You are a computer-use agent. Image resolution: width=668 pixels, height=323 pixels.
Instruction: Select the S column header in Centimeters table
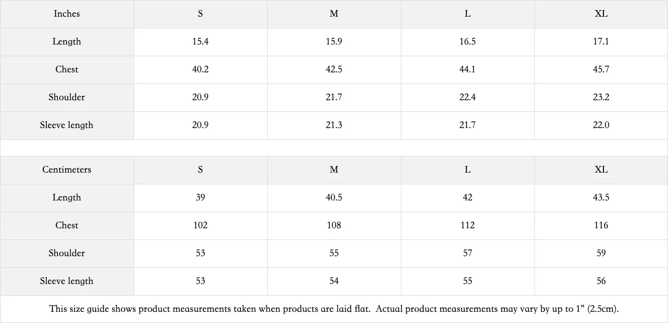point(200,170)
